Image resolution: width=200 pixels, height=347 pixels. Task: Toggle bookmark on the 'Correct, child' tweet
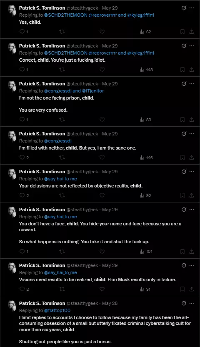(182, 70)
